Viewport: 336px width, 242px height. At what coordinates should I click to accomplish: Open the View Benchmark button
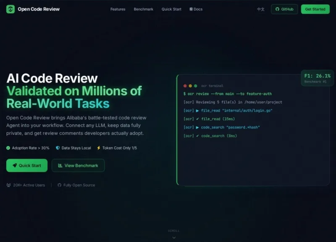tap(78, 165)
